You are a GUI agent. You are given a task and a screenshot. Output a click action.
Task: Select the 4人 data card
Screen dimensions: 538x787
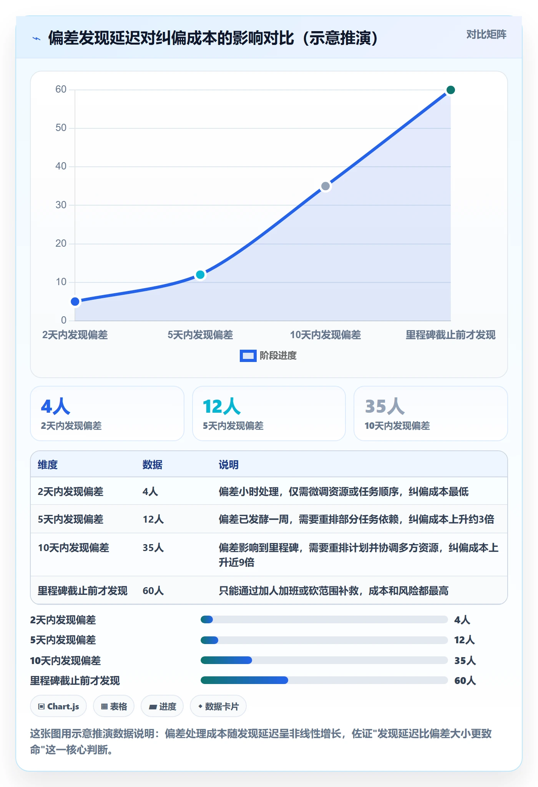[x=107, y=413]
